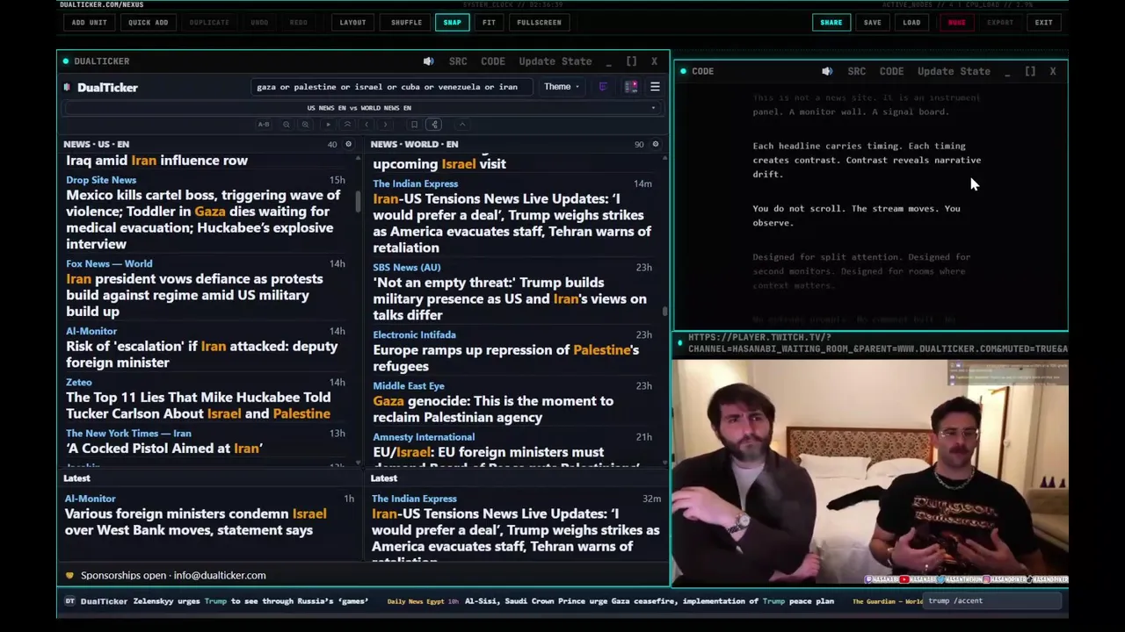The width and height of the screenshot is (1125, 632).
Task: Click the heart icon beside Sponsorships open
Action: (69, 576)
